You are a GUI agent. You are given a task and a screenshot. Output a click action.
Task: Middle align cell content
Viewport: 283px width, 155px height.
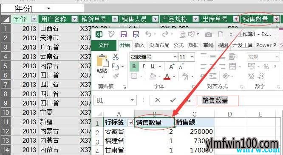pyautogui.click(x=213, y=57)
